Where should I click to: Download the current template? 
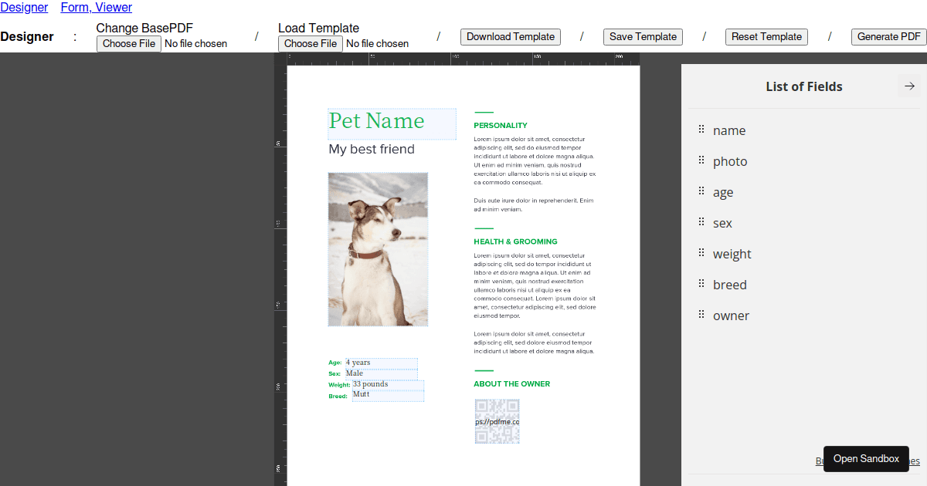point(510,36)
